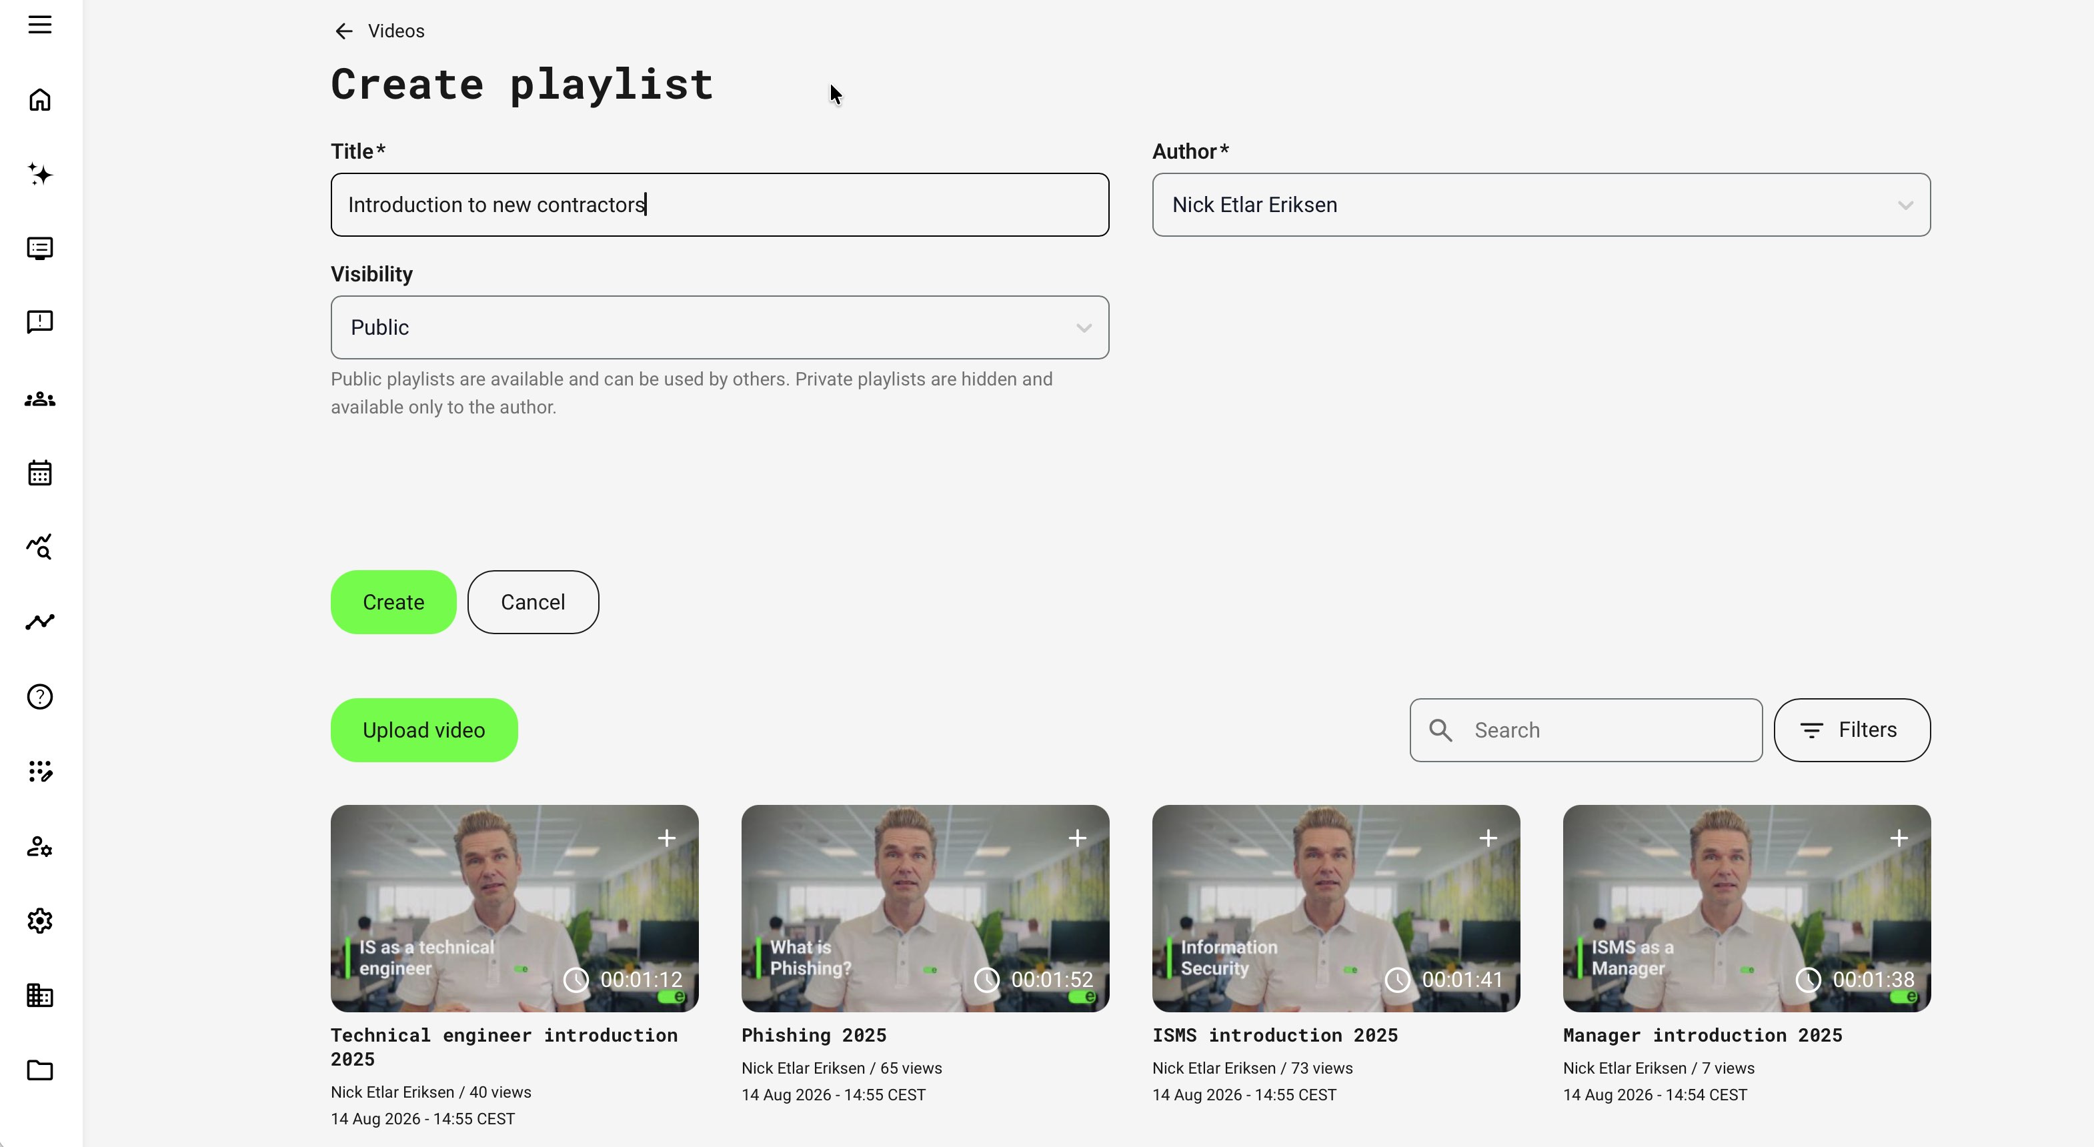Open the user management gear icon

[40, 847]
